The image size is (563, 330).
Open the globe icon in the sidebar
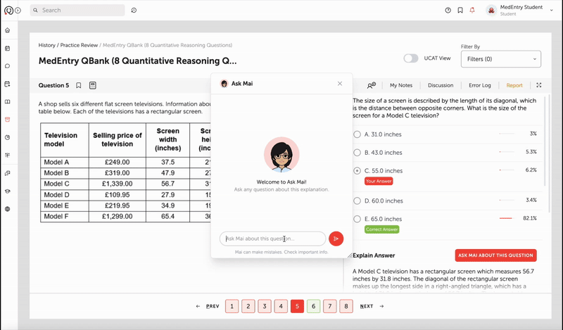tap(8, 209)
